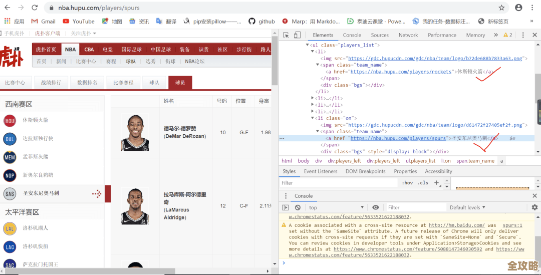Viewport: 541px width, 275px height.
Task: Open console settings gear icon
Action: tap(534, 207)
